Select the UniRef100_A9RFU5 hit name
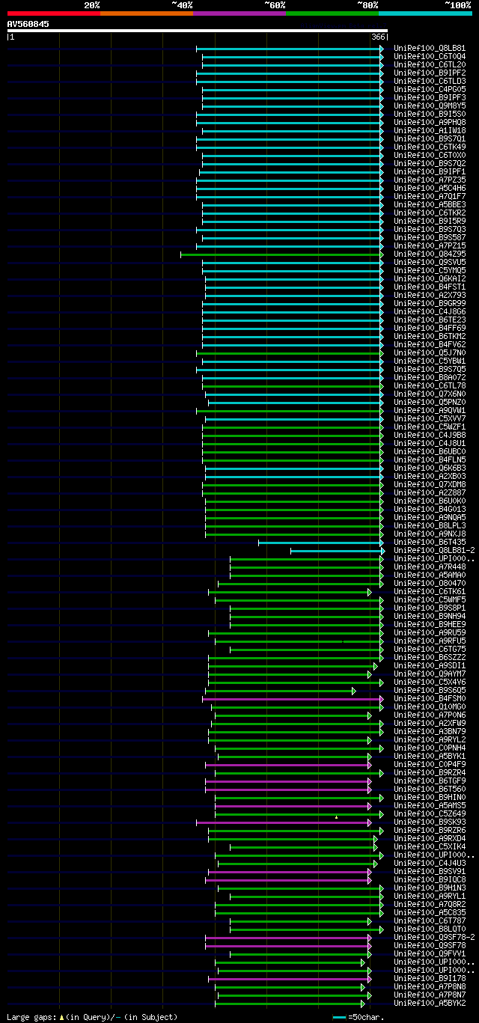The image size is (479, 1023). pos(430,641)
